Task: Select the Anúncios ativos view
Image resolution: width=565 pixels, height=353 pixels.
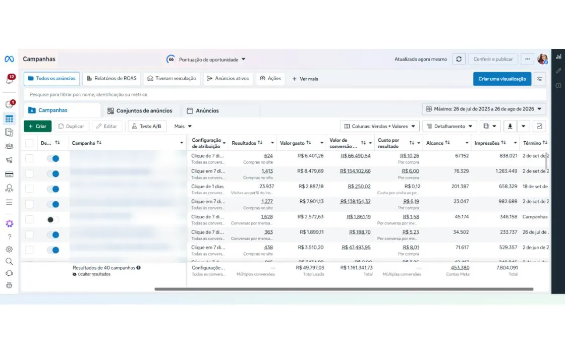Action: click(x=228, y=79)
